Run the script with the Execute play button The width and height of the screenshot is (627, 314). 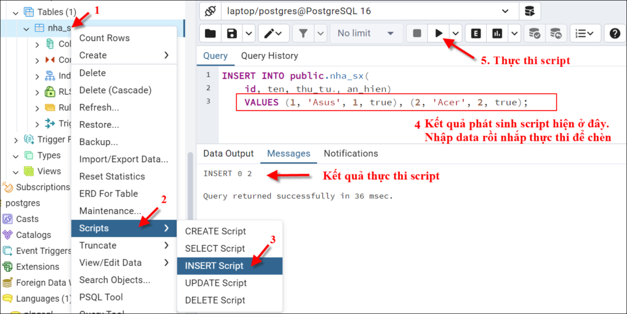coord(438,34)
